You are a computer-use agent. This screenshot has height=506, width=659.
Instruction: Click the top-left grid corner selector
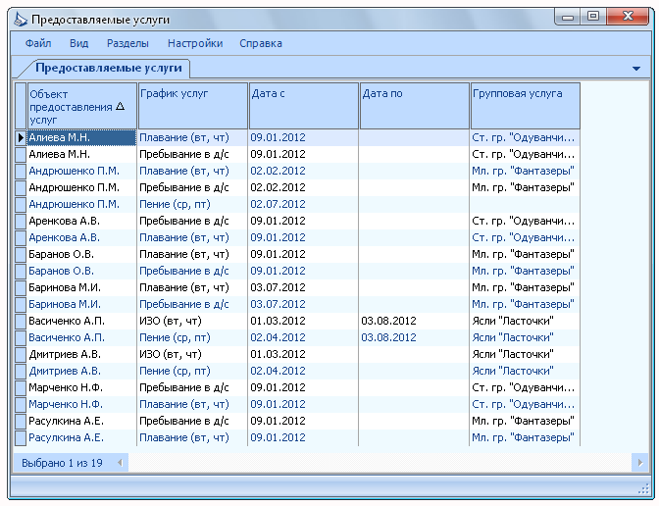coord(21,106)
